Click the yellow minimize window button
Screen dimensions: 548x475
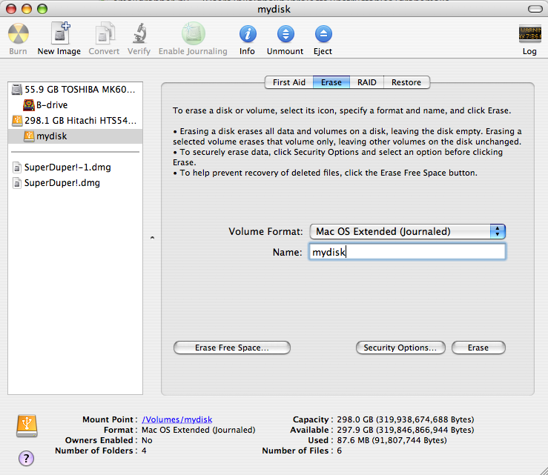coord(27,9)
